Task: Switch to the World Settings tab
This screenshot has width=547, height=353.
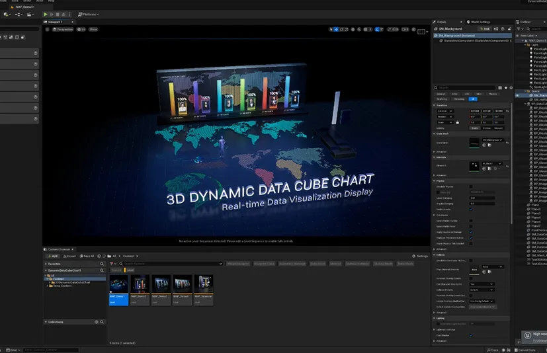Action: 480,22
